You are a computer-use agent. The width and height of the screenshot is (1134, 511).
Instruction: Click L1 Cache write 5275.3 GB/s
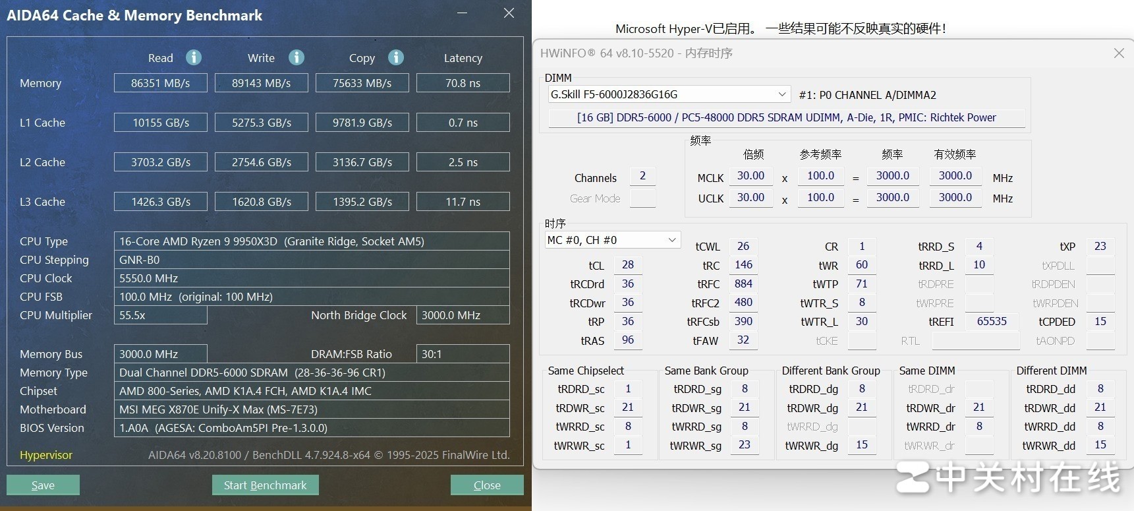(262, 123)
